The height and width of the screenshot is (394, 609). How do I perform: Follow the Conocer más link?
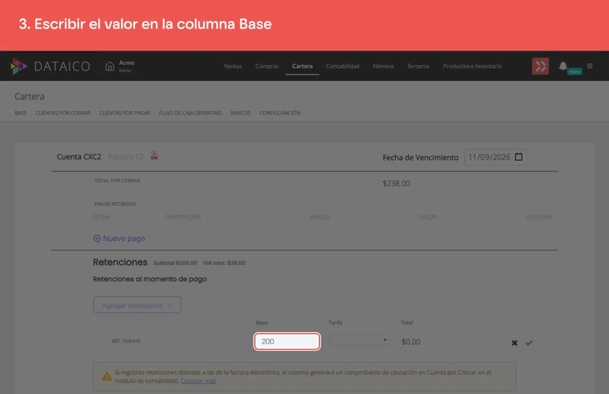(x=198, y=381)
